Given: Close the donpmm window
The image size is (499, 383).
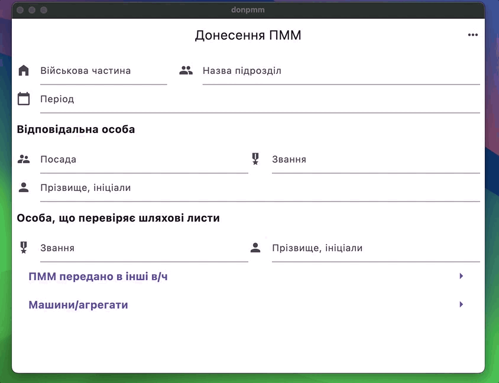Looking at the screenshot, I should coord(20,10).
